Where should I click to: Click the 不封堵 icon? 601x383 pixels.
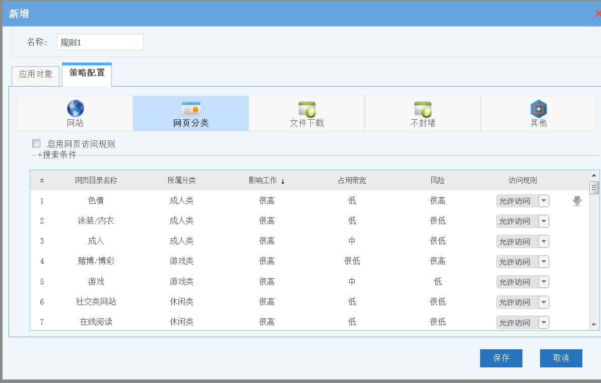pyautogui.click(x=423, y=109)
